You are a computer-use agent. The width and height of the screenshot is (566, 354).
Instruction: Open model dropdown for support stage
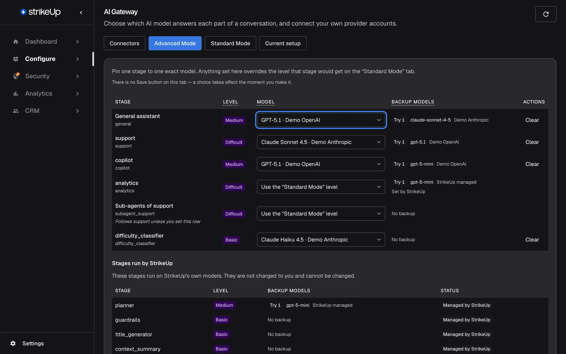(321, 142)
